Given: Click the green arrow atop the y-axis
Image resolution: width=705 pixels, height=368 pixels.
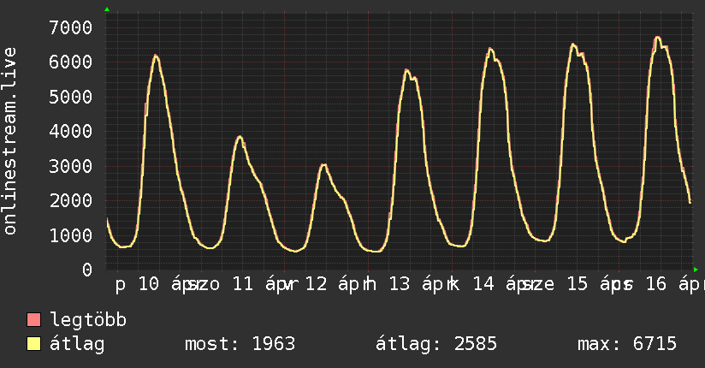Looking at the screenshot, I should tap(107, 9).
